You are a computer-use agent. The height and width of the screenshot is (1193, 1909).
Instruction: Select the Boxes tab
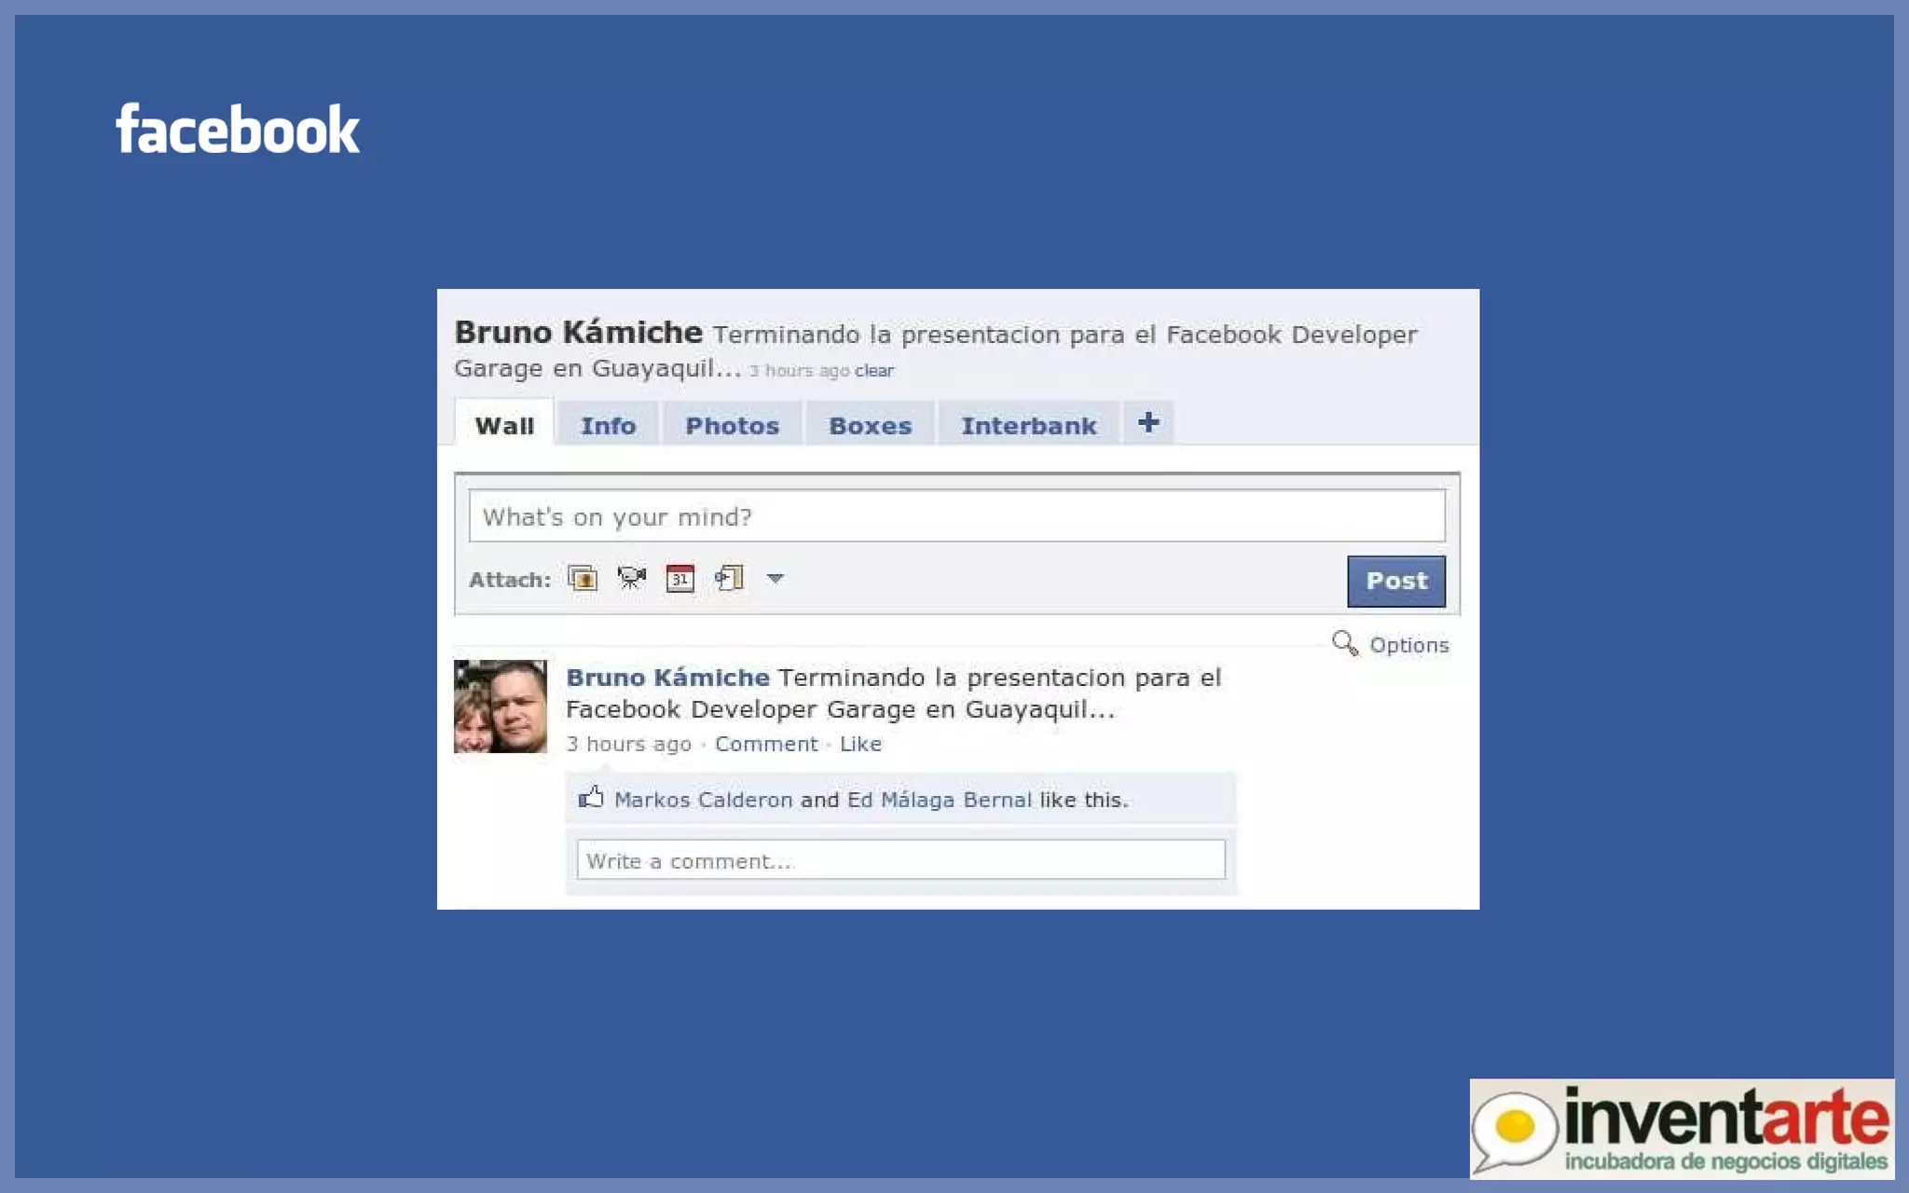click(x=870, y=426)
